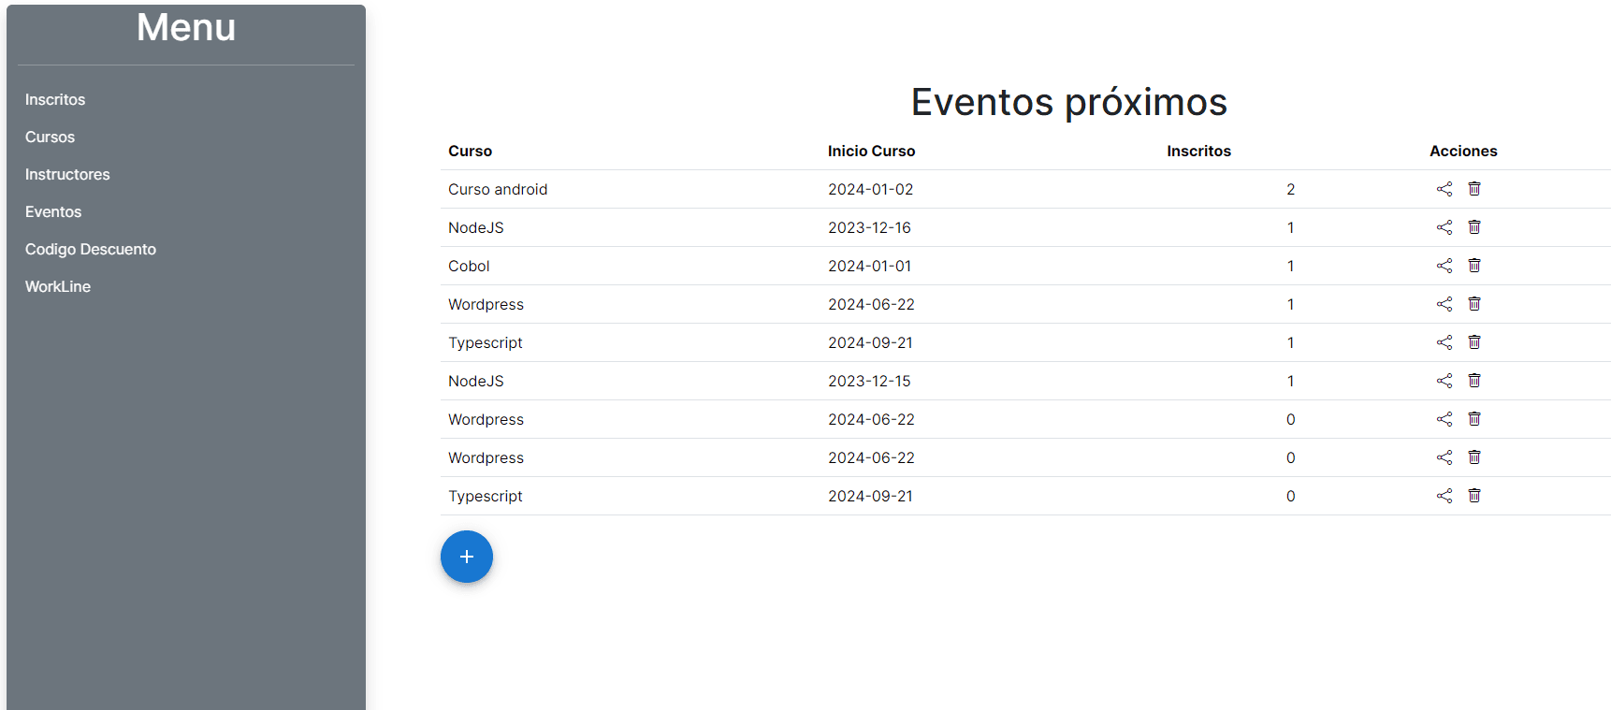Click the Inicio Curso column header

(x=871, y=151)
